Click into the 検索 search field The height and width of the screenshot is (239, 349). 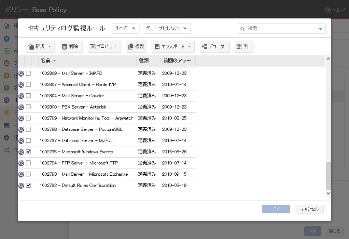[x=280, y=29]
